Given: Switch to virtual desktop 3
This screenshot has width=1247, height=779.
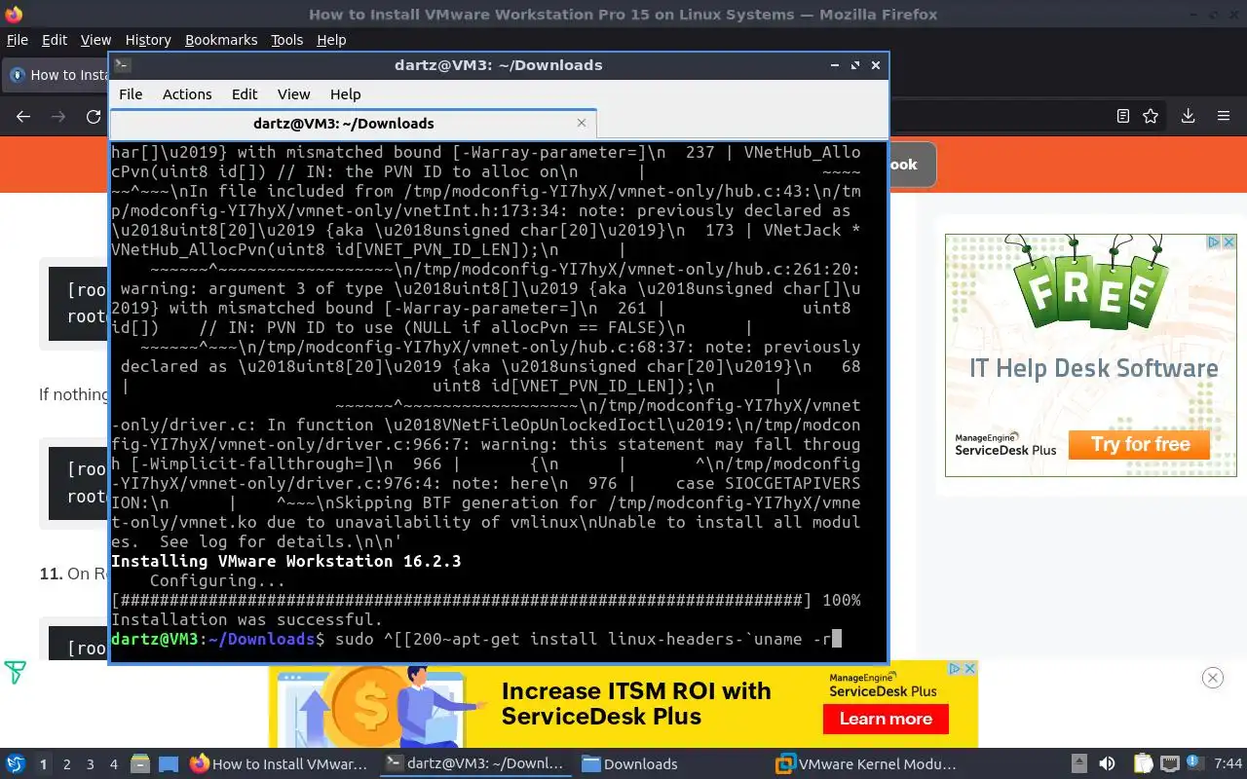Looking at the screenshot, I should pos(90,763).
